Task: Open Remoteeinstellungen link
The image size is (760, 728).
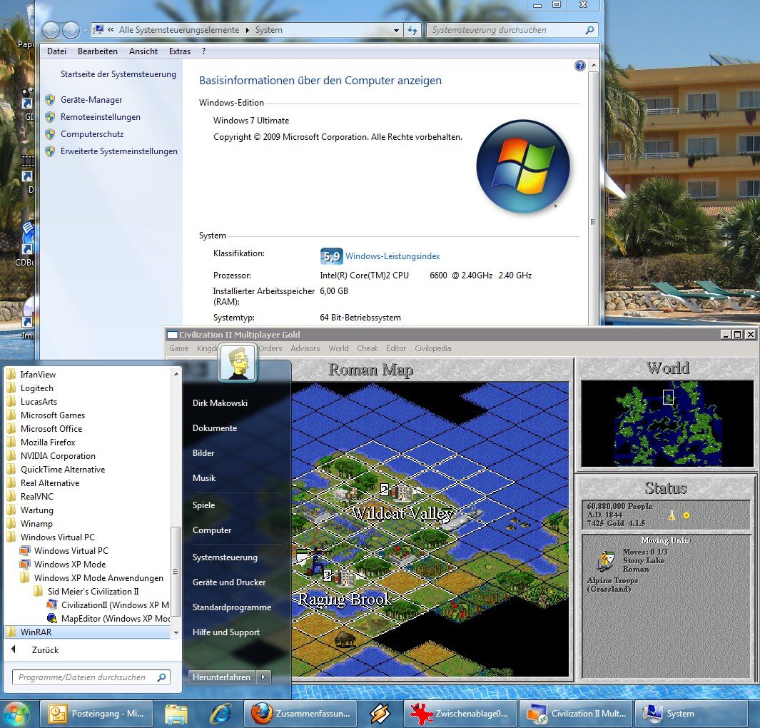Action: point(101,117)
